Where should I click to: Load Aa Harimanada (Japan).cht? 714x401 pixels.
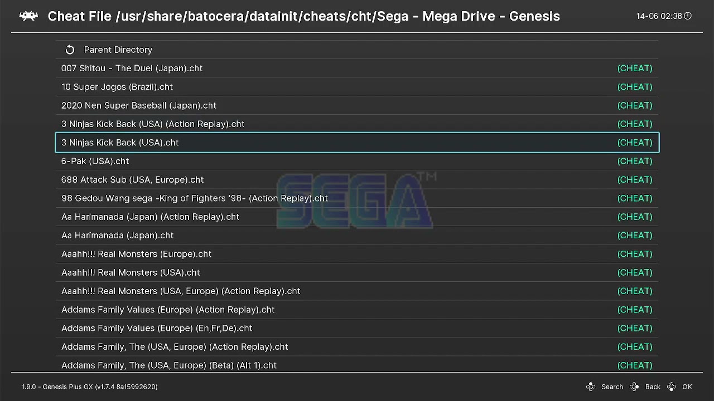click(x=357, y=235)
